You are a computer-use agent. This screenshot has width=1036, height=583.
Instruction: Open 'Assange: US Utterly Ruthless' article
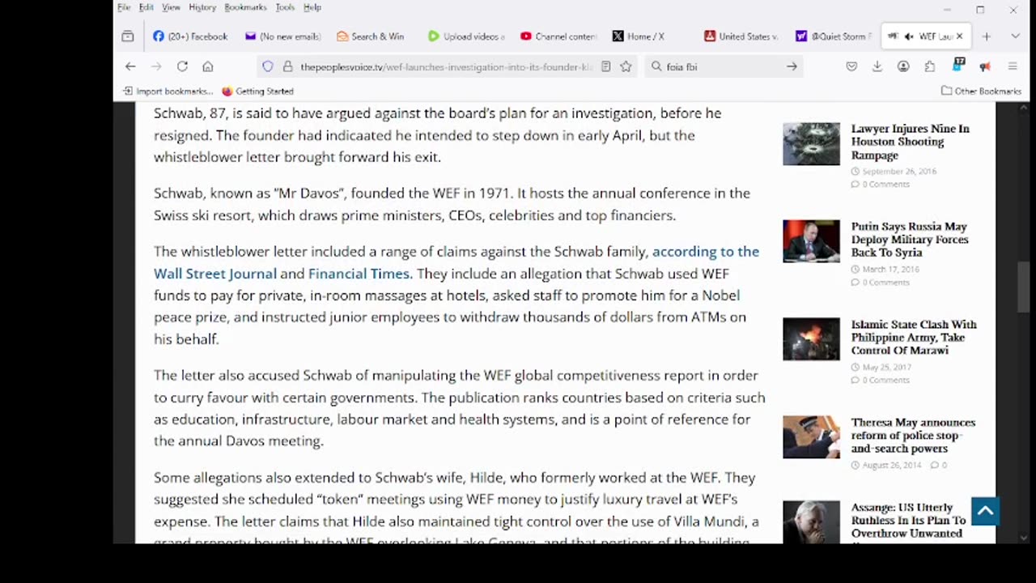[908, 521]
